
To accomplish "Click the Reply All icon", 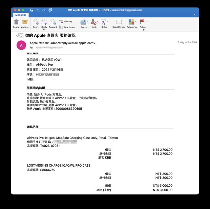I will pos(44,22).
